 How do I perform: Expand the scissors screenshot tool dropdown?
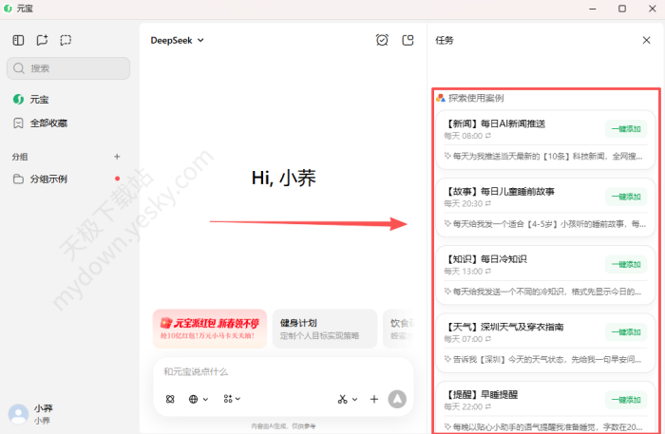tap(347, 399)
